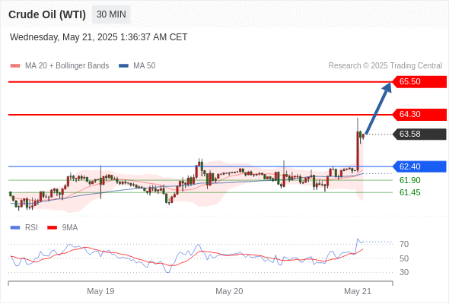The width and height of the screenshot is (449, 304).
Task: Click the May 20 date axis label
Action: pos(229,291)
